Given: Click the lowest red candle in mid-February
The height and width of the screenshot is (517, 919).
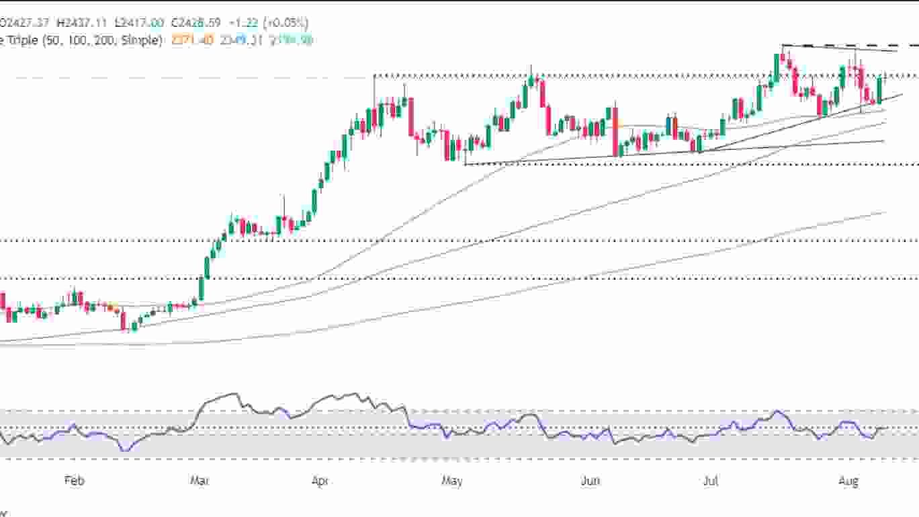Looking at the screenshot, I should point(124,321).
